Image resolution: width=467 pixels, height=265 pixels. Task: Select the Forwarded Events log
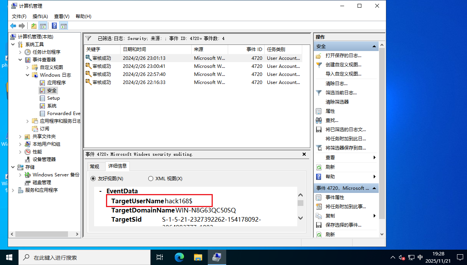(x=64, y=114)
